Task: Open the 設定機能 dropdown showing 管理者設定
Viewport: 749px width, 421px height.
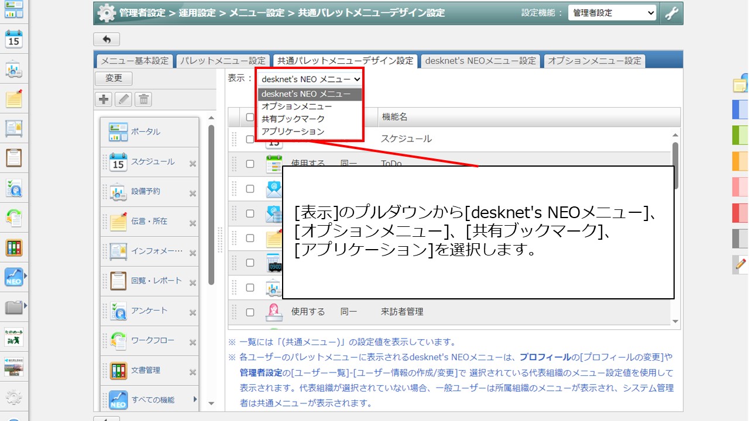Action: pos(612,12)
